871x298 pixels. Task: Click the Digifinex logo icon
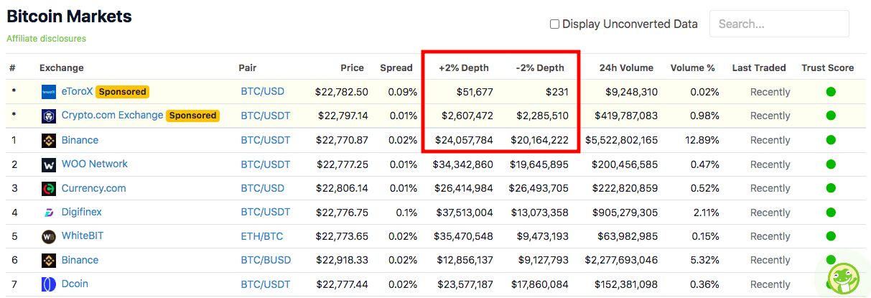tap(48, 213)
